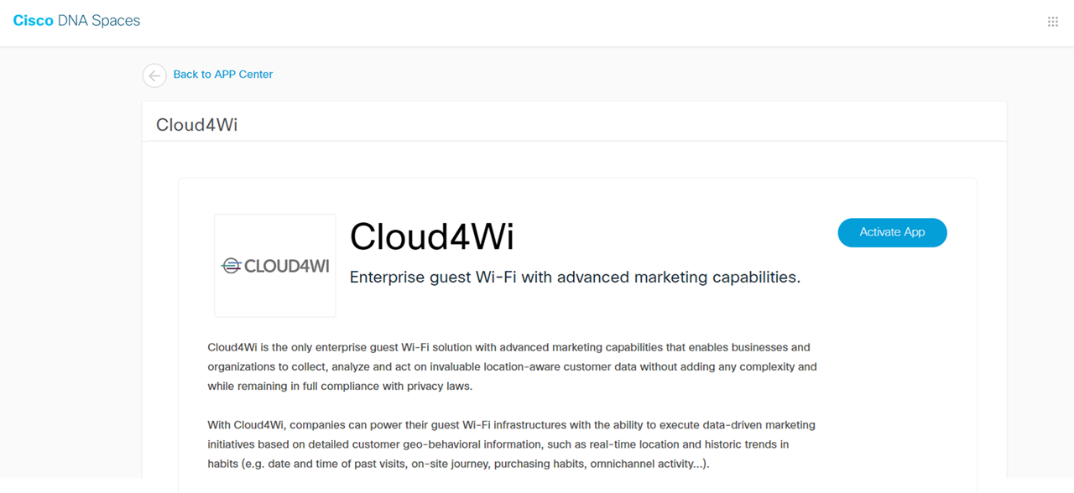The width and height of the screenshot is (1074, 493).
Task: Click the Enterprise guest Wi-Fi tagline
Action: pos(575,278)
